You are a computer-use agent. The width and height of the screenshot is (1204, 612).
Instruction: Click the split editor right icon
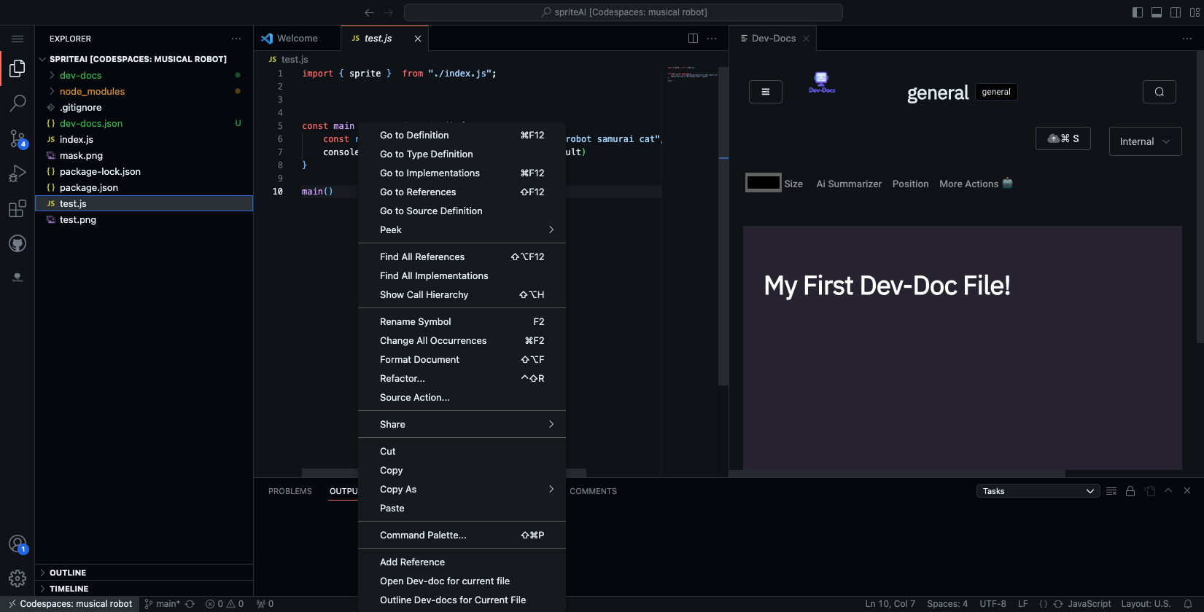(x=693, y=39)
